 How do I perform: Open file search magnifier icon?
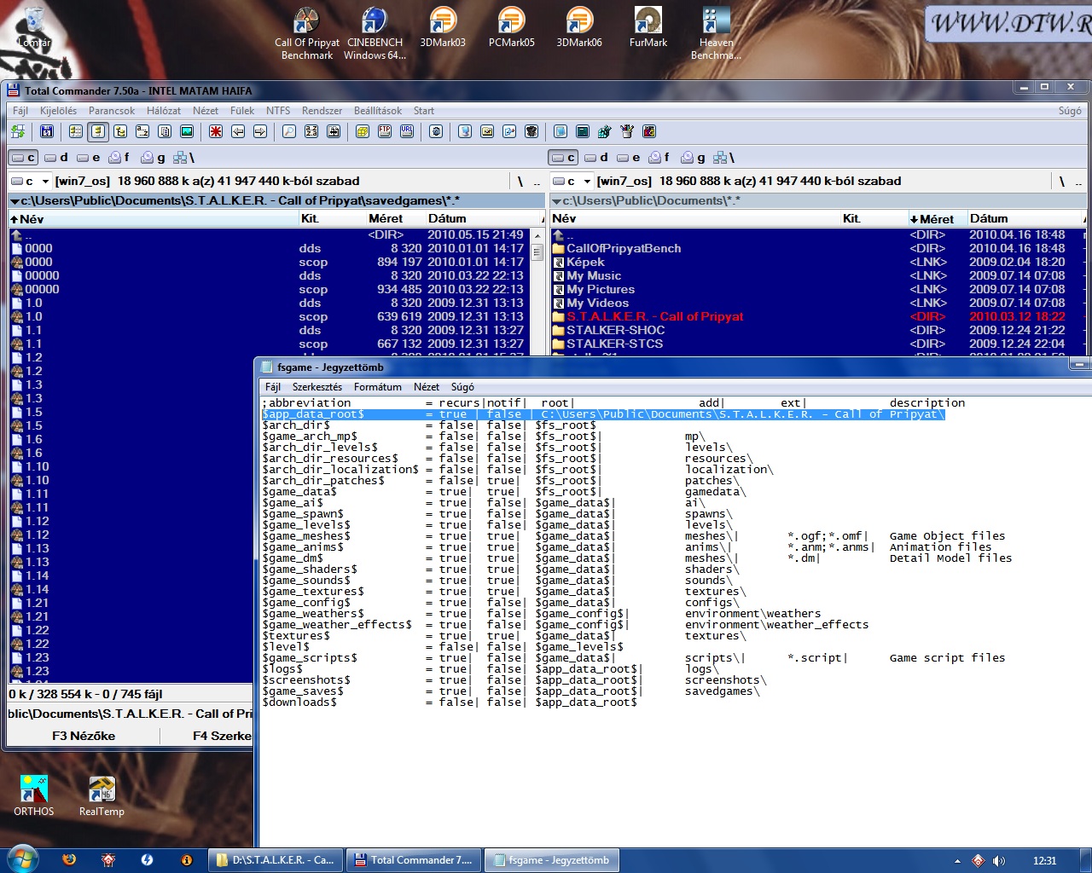coord(289,131)
